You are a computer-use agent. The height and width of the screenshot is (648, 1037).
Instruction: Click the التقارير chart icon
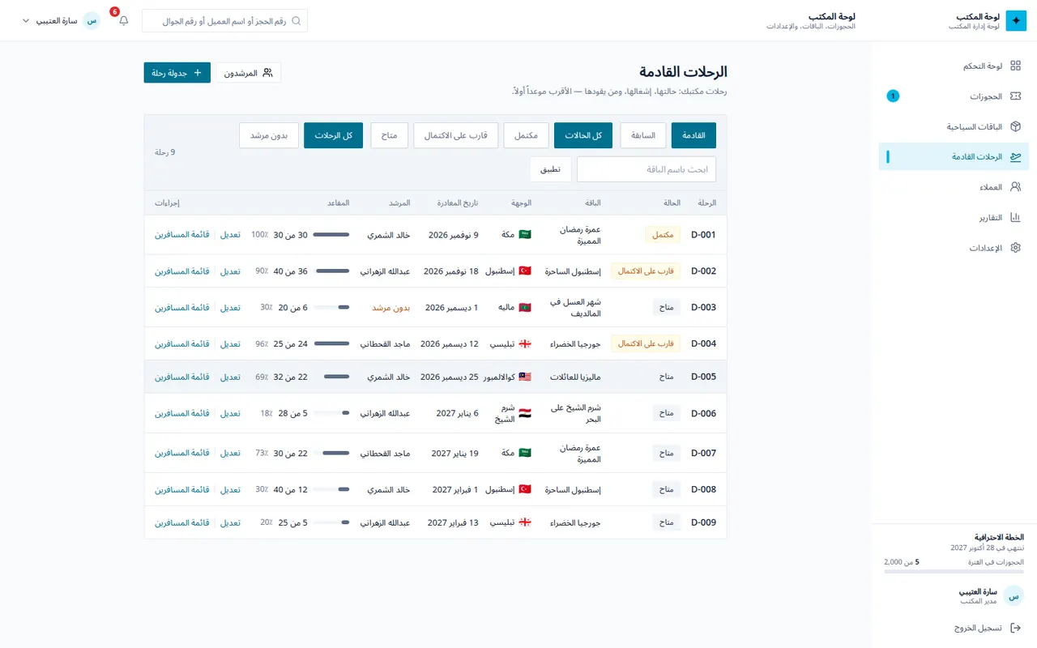coord(1015,218)
